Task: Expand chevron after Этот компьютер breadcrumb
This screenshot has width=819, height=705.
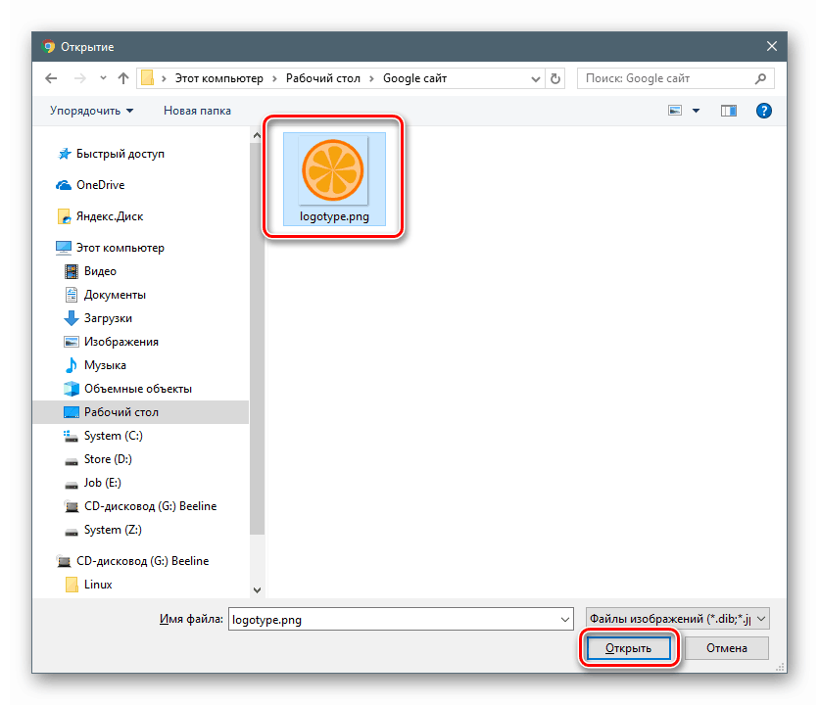Action: click(274, 79)
